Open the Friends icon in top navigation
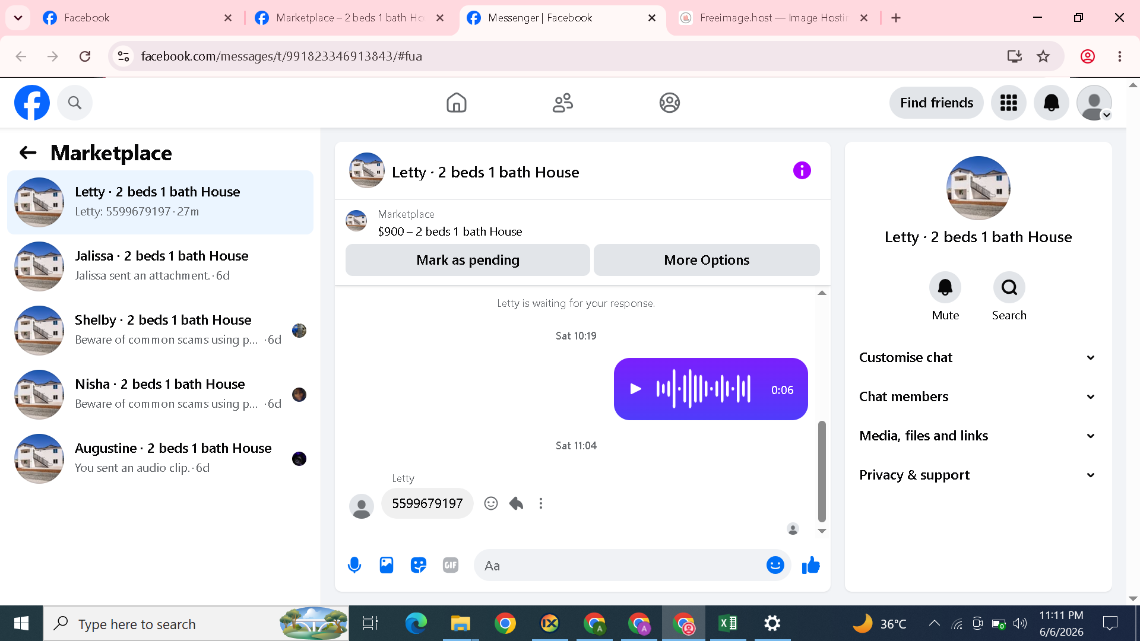 tap(563, 103)
